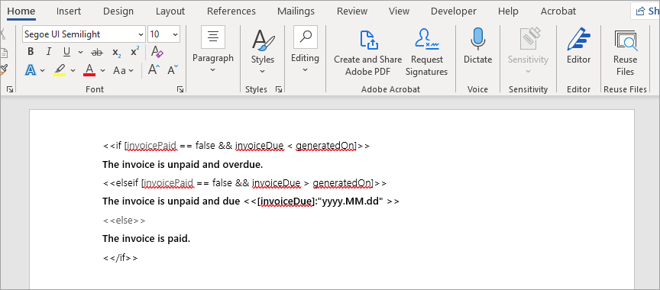Open the Developer tab
660x290 pixels.
point(454,11)
